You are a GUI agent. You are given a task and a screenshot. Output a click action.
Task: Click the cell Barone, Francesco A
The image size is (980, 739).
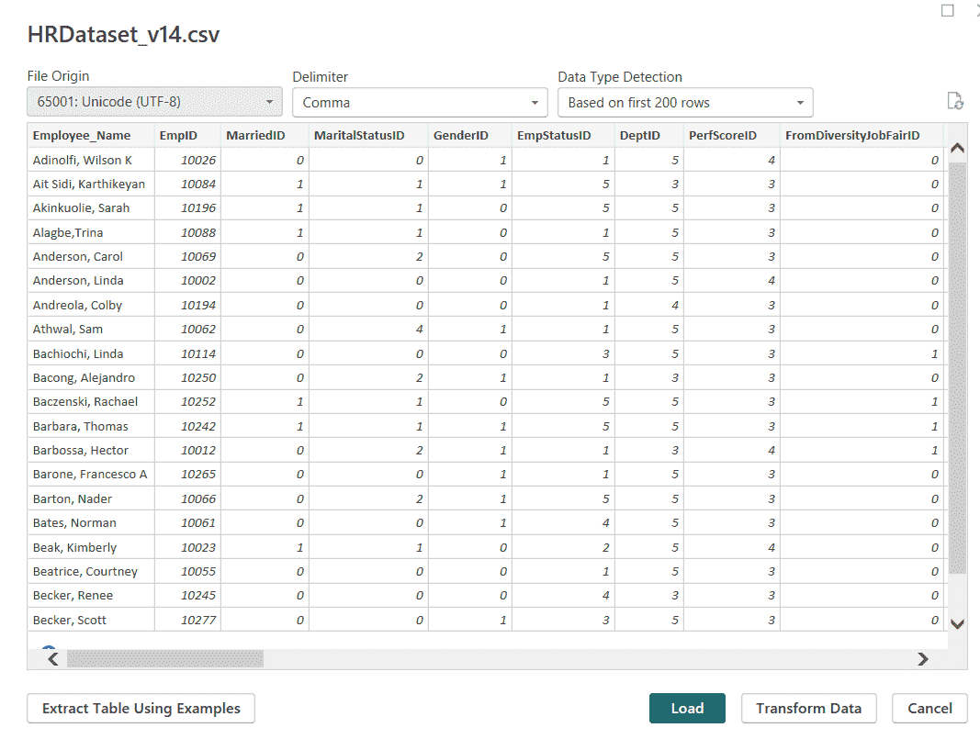pos(91,474)
